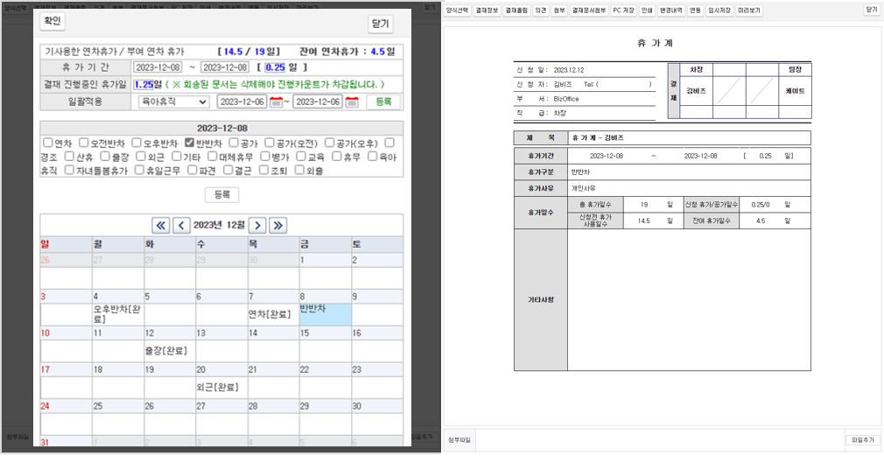This screenshot has width=884, height=456.
Task: Go to the next month in the calendar
Action: pyautogui.click(x=257, y=226)
